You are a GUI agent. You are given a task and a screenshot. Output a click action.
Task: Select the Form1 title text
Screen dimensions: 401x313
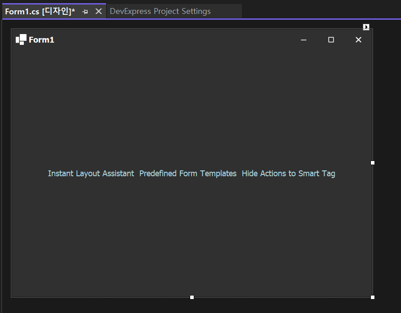point(41,40)
